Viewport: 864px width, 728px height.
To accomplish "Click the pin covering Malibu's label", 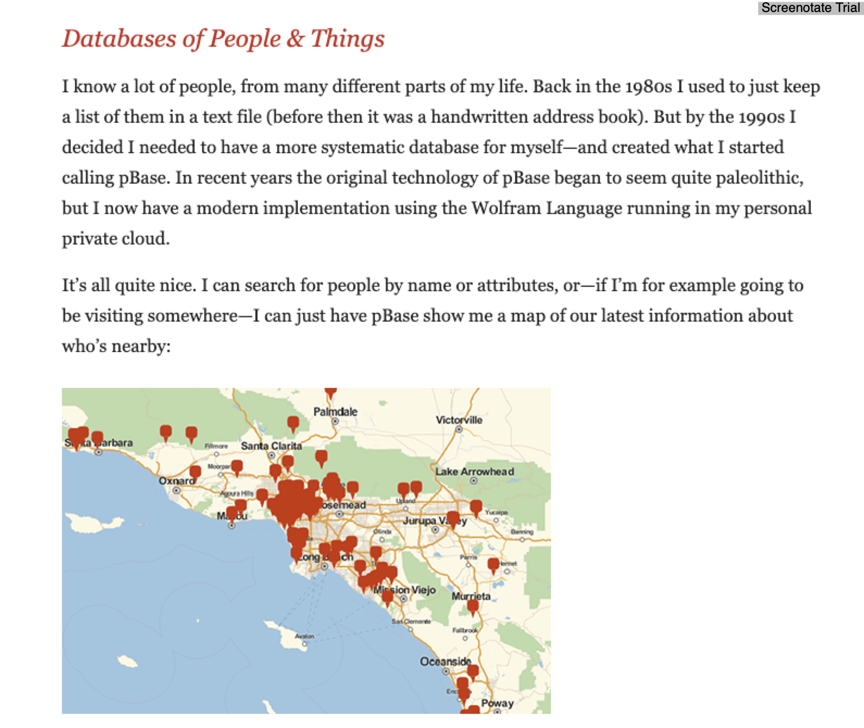I will 231,512.
